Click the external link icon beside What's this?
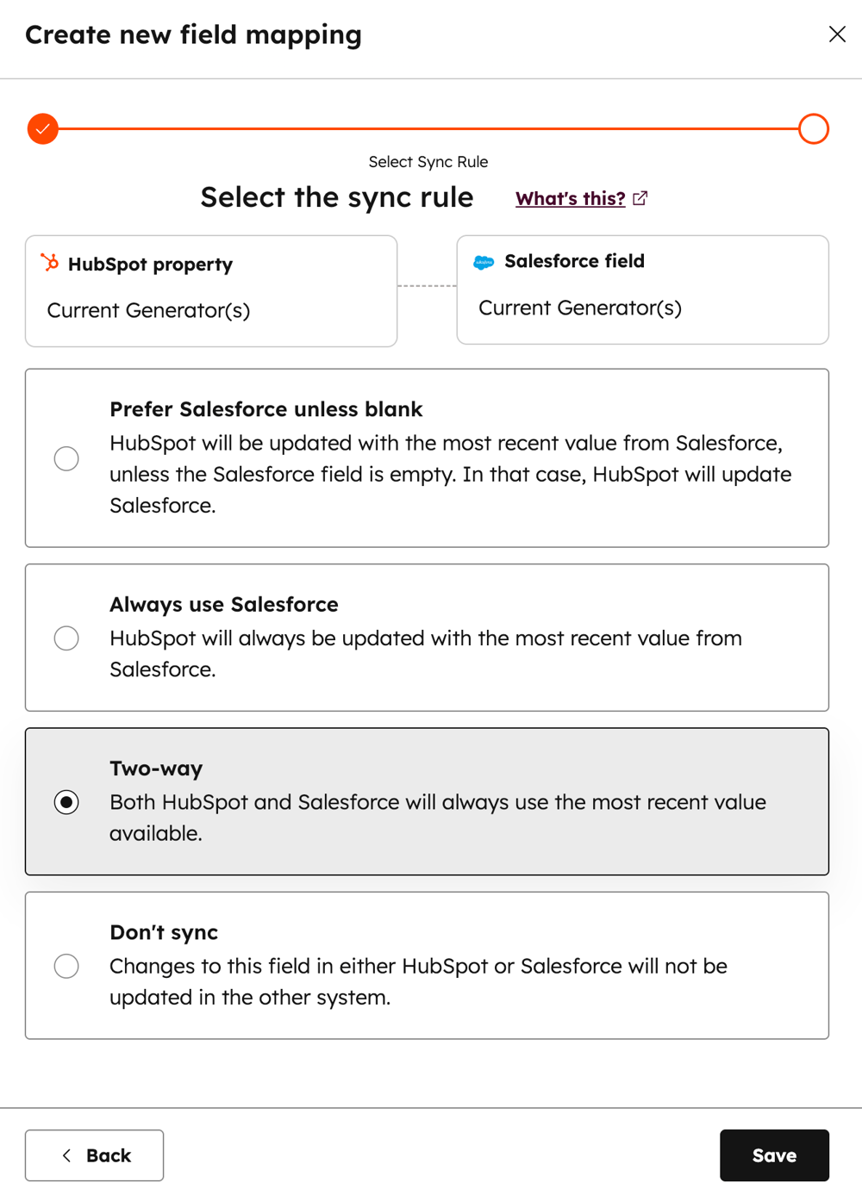Screen dimensions: 862x1201 pyautogui.click(x=640, y=197)
